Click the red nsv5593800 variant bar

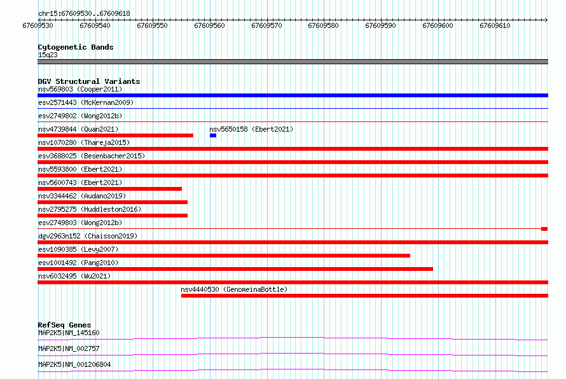pos(293,176)
